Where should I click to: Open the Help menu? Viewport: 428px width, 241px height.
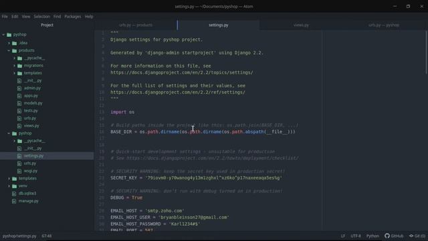click(x=89, y=17)
